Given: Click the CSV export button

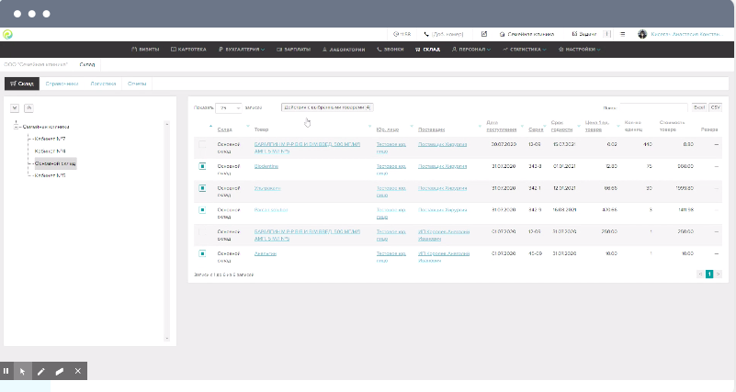Looking at the screenshot, I should tap(715, 107).
